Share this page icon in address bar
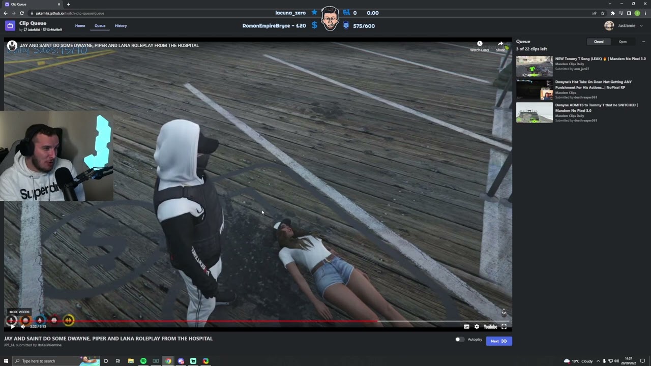The image size is (651, 366). tap(595, 13)
